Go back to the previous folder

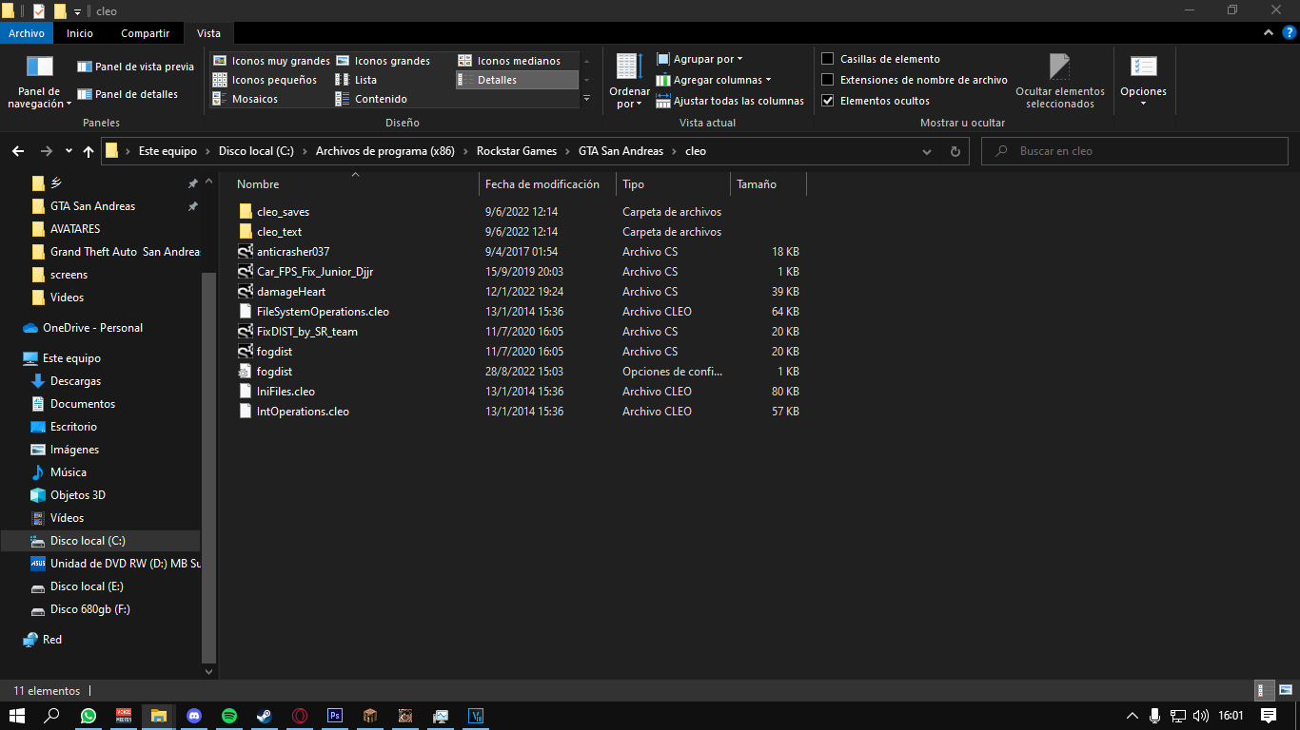click(x=18, y=151)
